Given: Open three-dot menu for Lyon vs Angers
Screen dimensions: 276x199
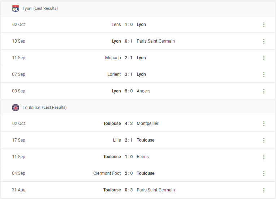Looking at the screenshot, I should tap(264, 91).
